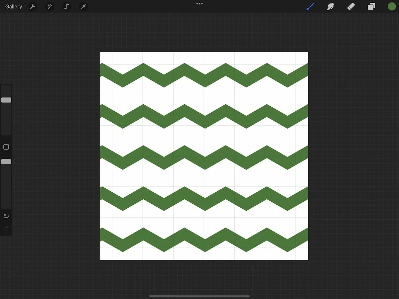Select the Selection S-shaped tool
The image size is (399, 299).
point(66,7)
